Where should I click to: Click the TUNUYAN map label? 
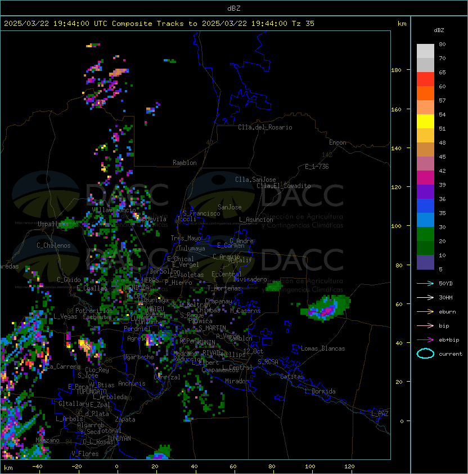coord(119,439)
